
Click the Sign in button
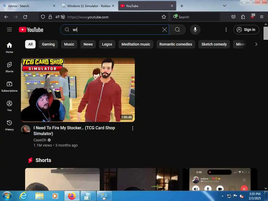pos(246,30)
